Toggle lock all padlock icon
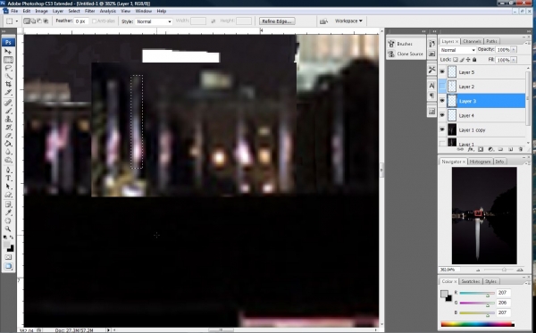 click(474, 60)
